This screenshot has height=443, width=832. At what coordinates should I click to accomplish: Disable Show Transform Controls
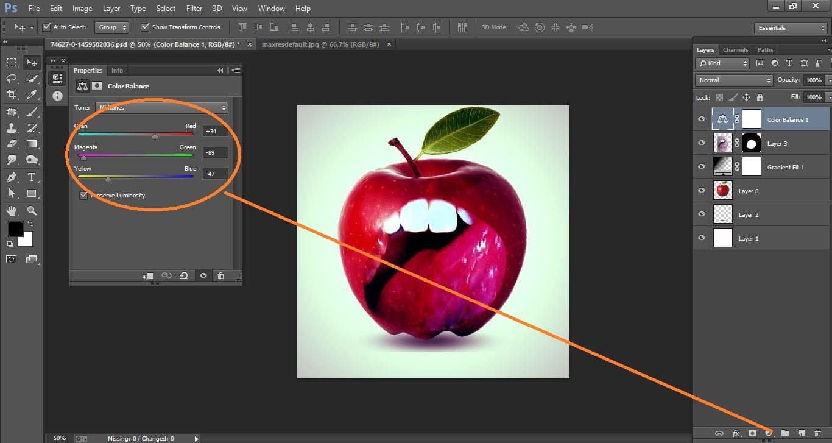pos(145,27)
